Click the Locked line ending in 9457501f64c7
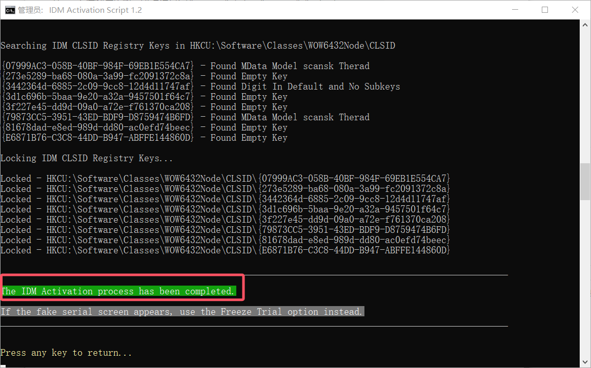Screen dimensions: 591x368 [226, 209]
